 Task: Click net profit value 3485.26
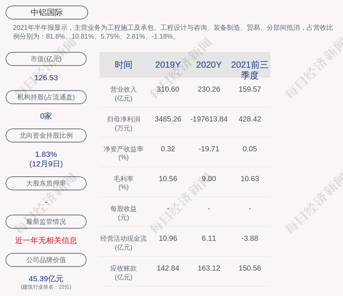point(168,119)
